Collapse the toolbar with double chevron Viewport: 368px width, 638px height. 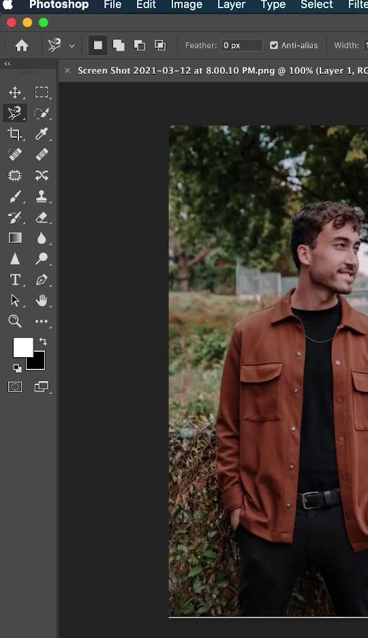click(7, 63)
